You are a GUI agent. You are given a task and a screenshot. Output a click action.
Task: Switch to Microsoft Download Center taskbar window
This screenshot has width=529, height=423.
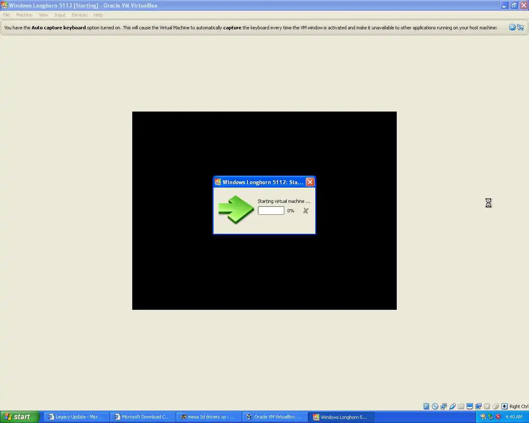tap(143, 417)
